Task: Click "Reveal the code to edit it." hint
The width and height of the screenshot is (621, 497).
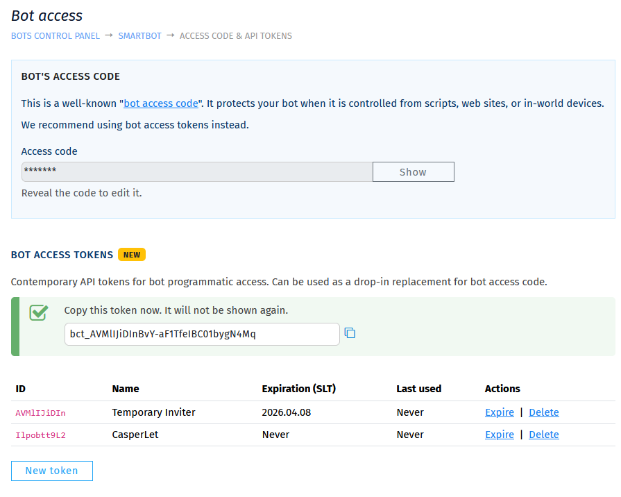Action: coord(82,193)
